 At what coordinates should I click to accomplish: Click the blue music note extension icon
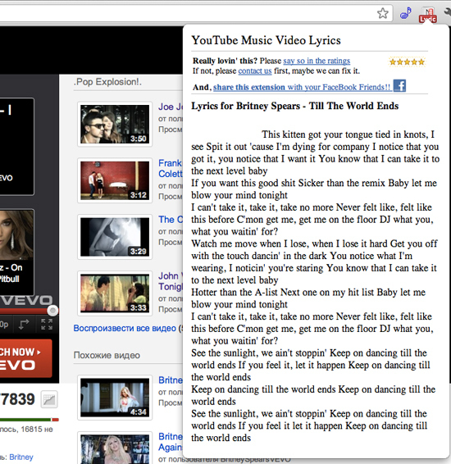pos(406,13)
